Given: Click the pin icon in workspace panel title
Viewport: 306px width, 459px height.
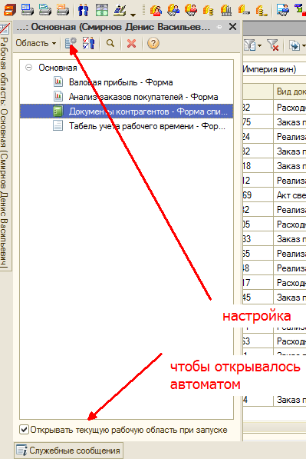Looking at the screenshot, I should pos(219,27).
